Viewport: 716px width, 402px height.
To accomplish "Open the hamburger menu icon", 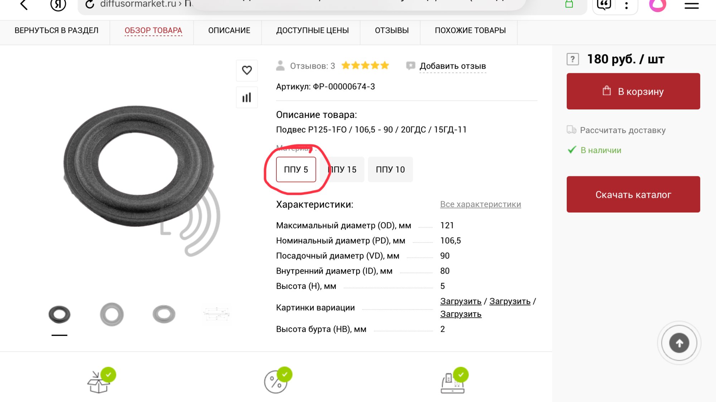I will (x=691, y=5).
